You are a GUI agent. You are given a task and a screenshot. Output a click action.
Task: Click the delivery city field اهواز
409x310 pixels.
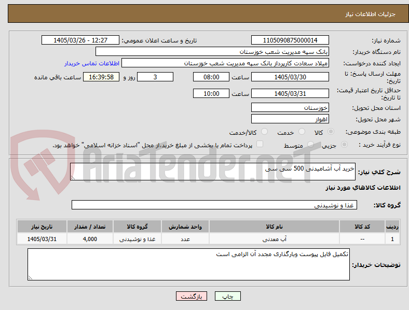pos(290,119)
